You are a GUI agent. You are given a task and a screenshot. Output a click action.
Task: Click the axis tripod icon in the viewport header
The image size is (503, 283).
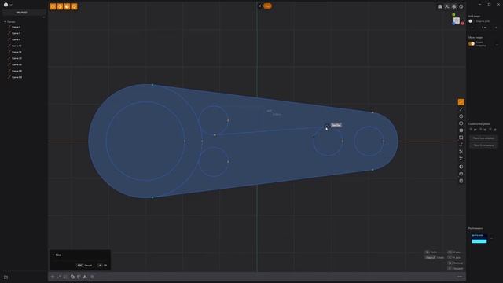[447, 6]
